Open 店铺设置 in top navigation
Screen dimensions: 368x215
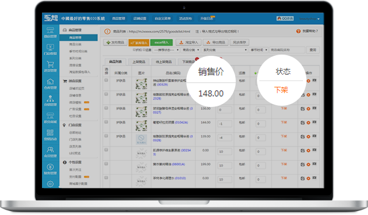point(140,18)
